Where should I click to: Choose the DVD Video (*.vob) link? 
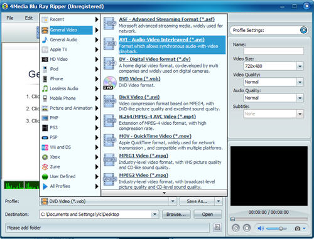tap(139, 79)
